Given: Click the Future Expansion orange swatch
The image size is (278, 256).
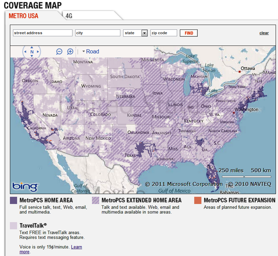Looking at the screenshot, I should click(x=198, y=200).
